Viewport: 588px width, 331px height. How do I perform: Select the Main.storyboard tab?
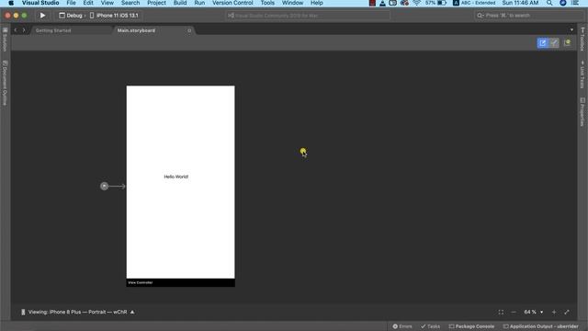tap(136, 30)
